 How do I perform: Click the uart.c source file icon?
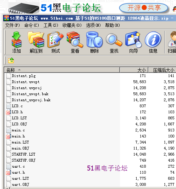(9, 166)
